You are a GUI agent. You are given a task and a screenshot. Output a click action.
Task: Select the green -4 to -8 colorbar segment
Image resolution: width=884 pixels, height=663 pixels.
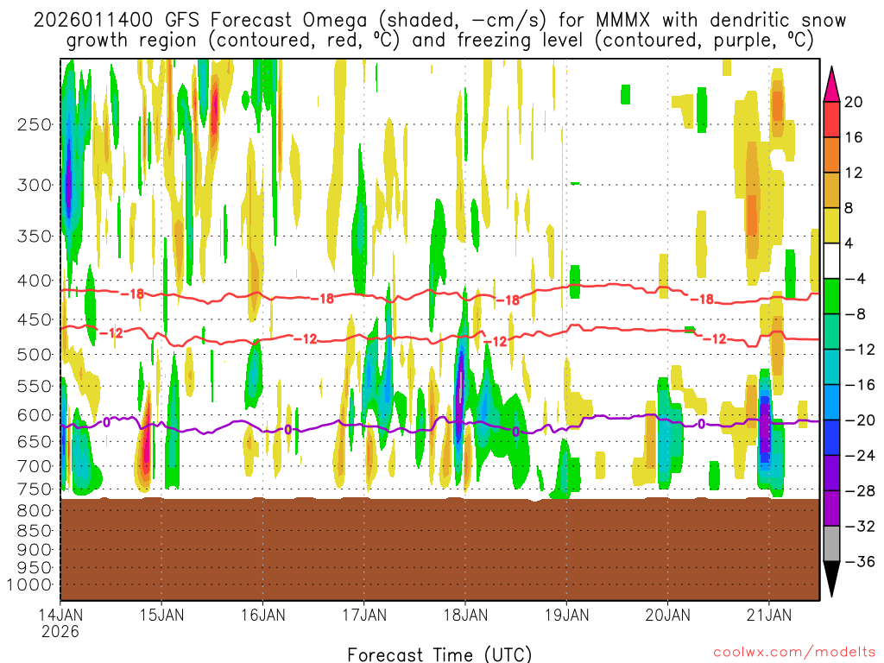[x=831, y=296]
